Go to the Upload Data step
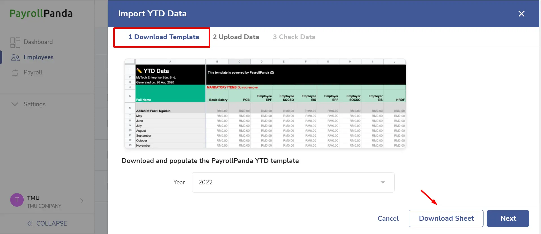The image size is (541, 234). pyautogui.click(x=236, y=37)
